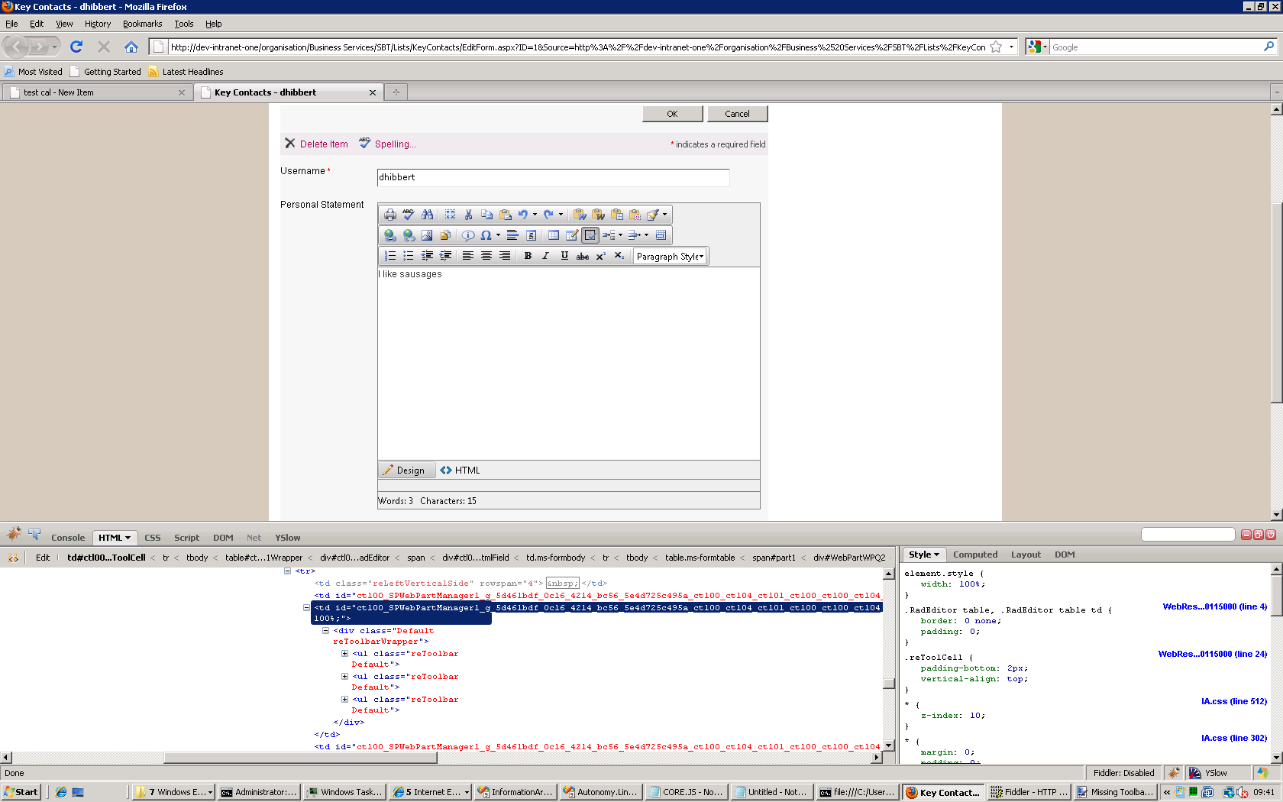Click the Hyperlink Manager globe icon

coord(390,235)
